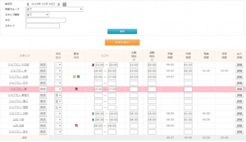Click the green early-leave status mark

tap(78, 77)
